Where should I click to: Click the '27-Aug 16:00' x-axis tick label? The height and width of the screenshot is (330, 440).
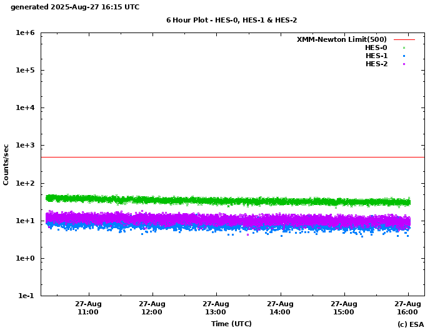(407, 308)
